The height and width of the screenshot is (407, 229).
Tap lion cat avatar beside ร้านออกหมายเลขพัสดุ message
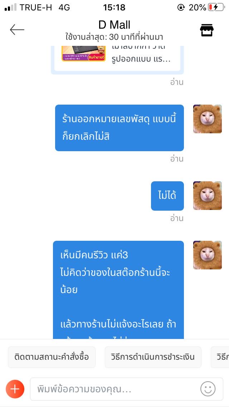[208, 119]
